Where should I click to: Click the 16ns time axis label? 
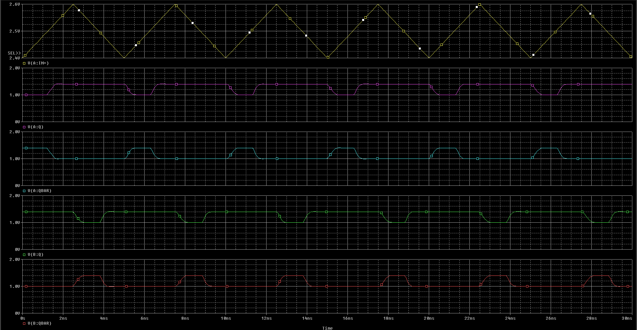click(x=348, y=318)
